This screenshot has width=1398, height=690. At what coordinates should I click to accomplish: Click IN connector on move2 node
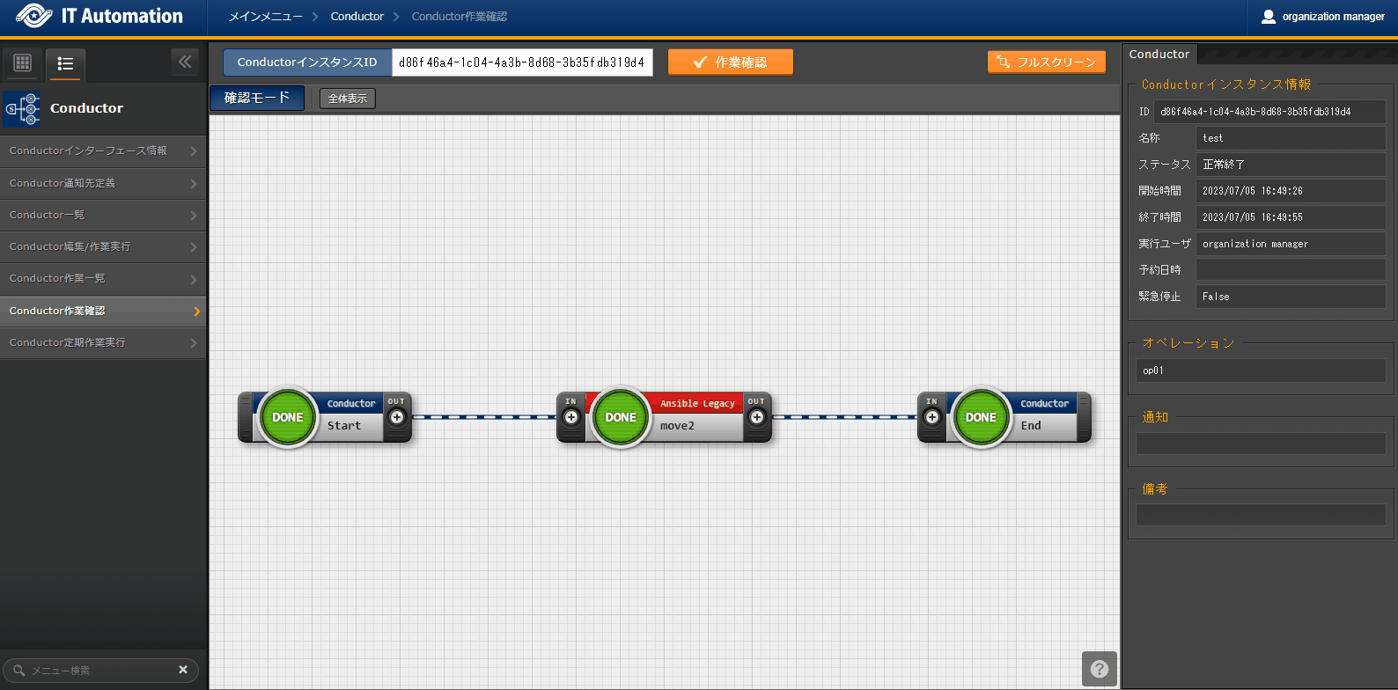pyautogui.click(x=571, y=417)
